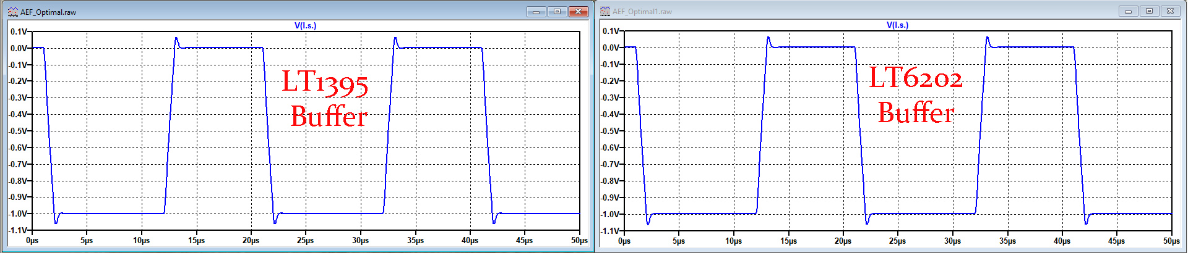Close the AEF_Optimal.raw waveform window
This screenshot has height=253, width=1188.
[x=579, y=12]
